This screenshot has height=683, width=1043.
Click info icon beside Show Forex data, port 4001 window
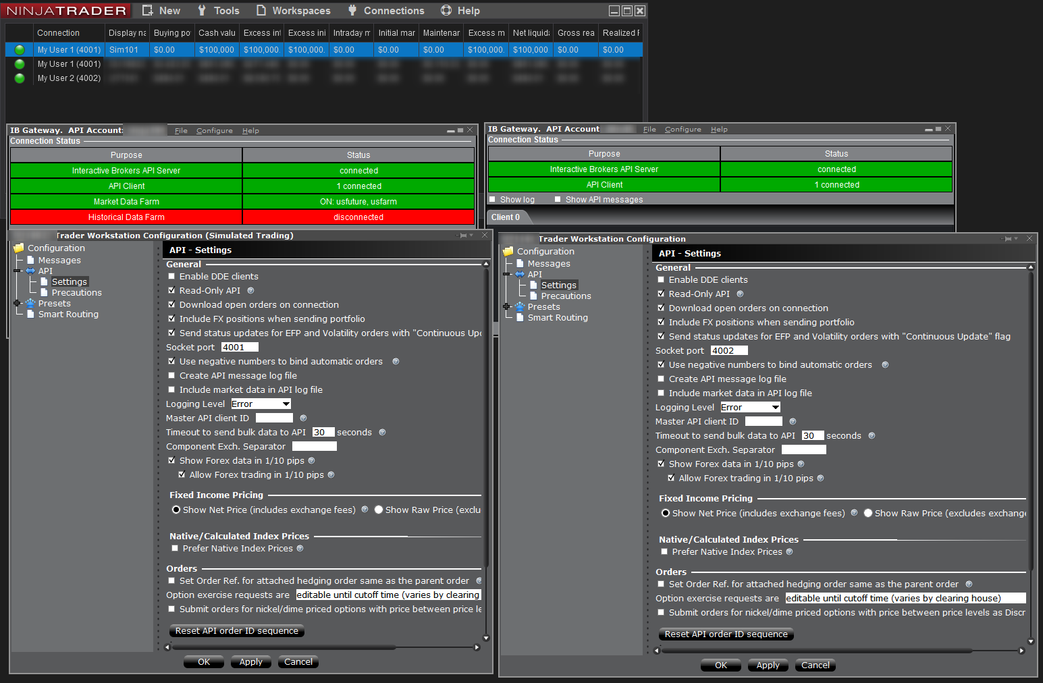click(x=311, y=461)
